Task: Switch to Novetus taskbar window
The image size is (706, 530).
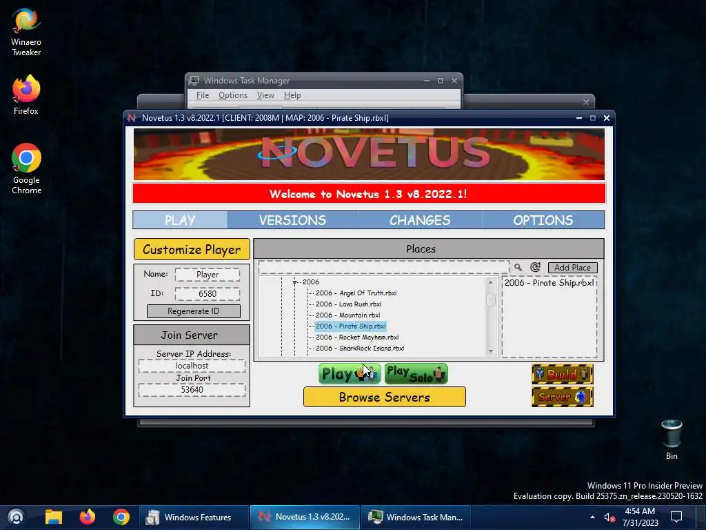Action: (305, 517)
